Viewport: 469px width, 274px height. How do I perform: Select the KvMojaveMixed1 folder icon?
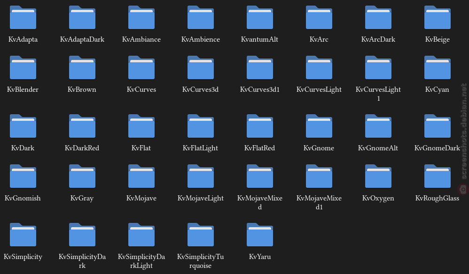click(319, 176)
